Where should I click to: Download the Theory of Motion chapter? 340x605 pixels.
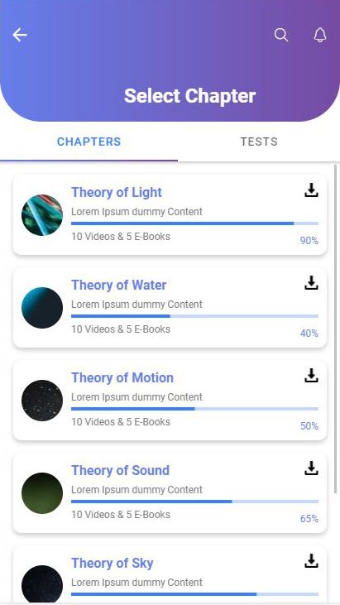[x=311, y=376]
